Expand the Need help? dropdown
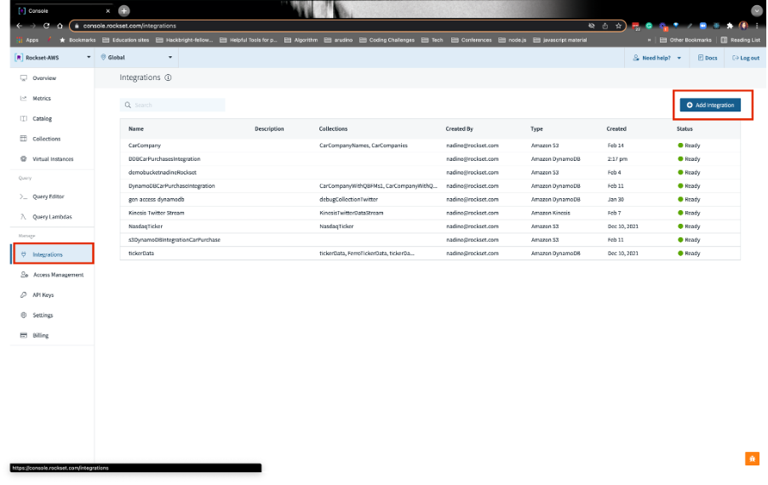 click(657, 58)
